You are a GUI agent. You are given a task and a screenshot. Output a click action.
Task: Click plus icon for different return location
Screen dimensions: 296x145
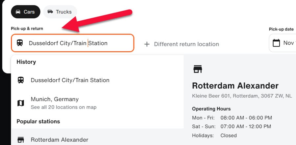(x=147, y=44)
